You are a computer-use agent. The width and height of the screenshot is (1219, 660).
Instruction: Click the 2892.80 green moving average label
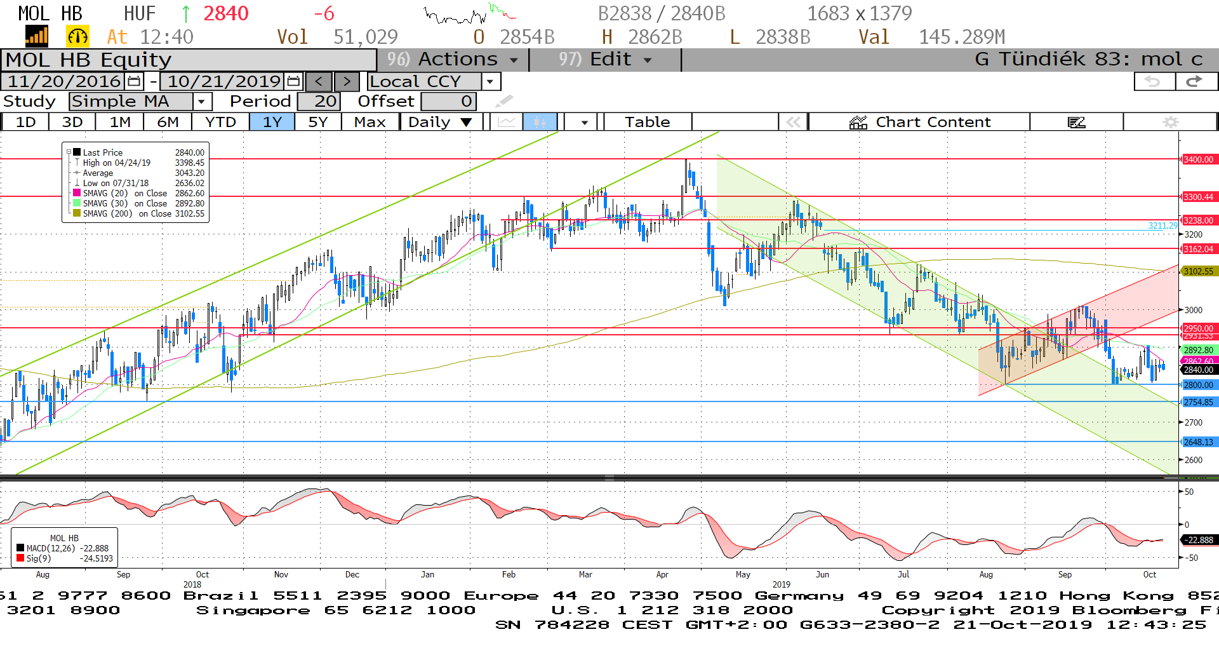tap(1198, 350)
